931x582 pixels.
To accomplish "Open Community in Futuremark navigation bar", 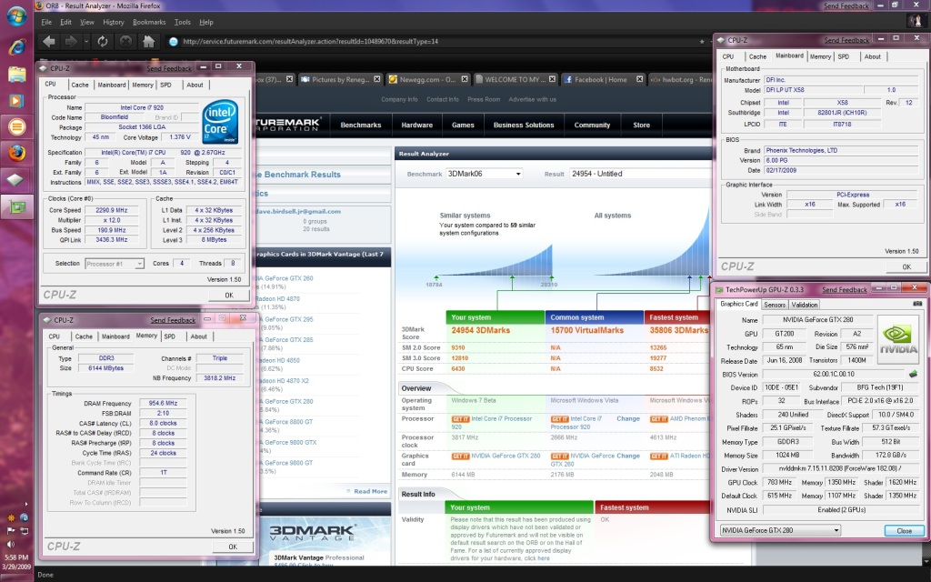I will pos(592,125).
